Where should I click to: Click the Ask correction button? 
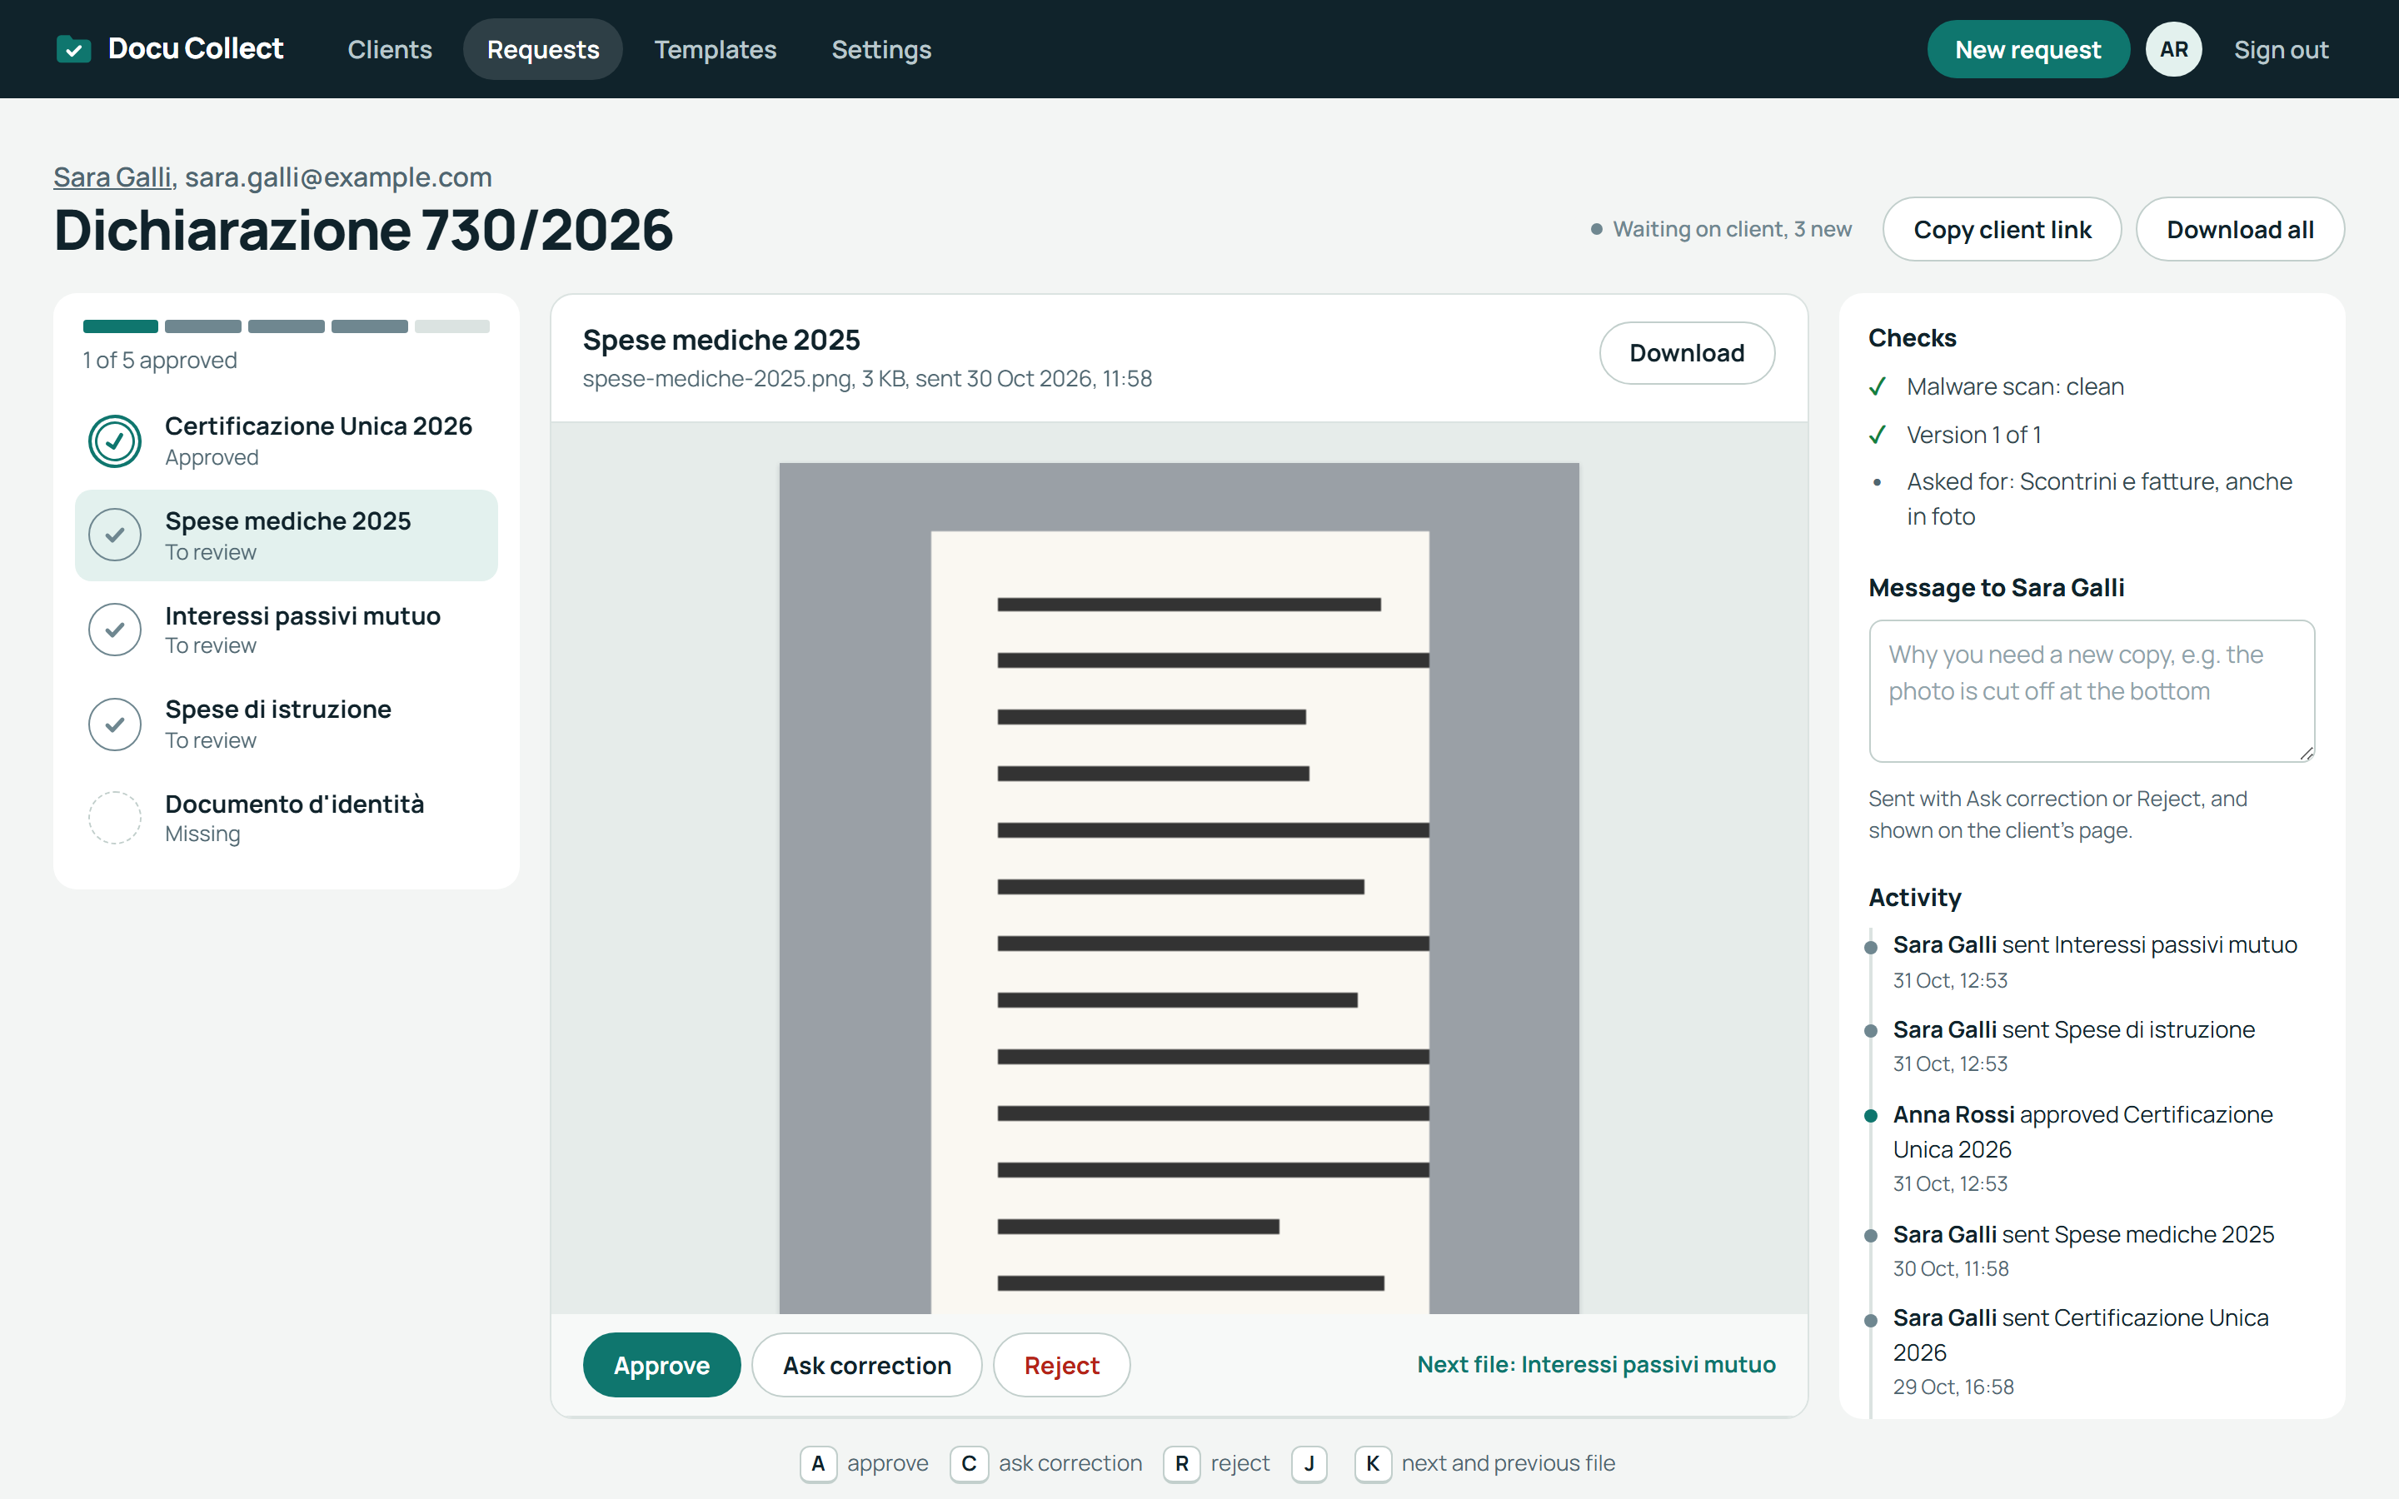coord(866,1365)
